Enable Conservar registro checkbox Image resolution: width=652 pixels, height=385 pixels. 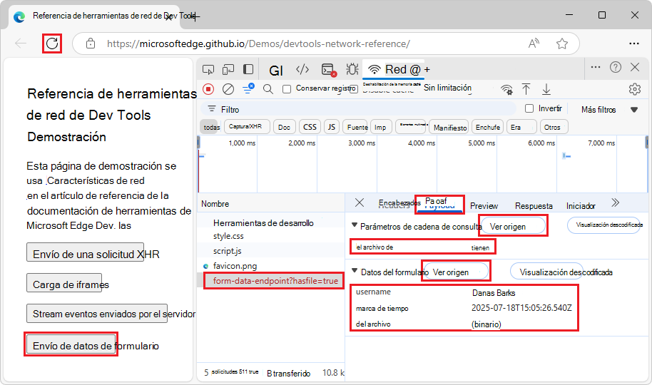(287, 89)
